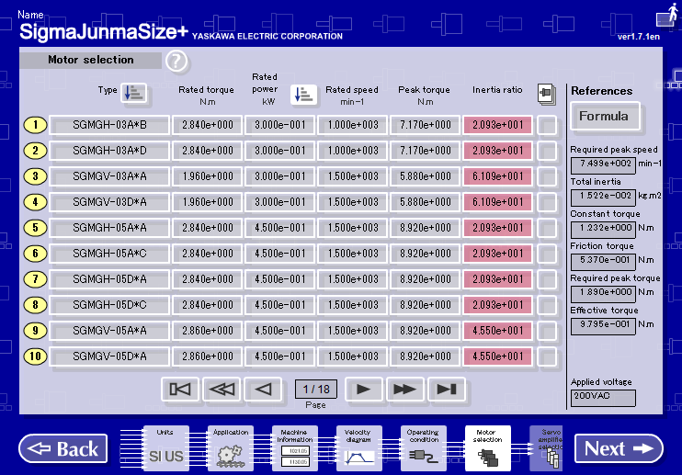Select motor number 6 yellow button

(35, 254)
